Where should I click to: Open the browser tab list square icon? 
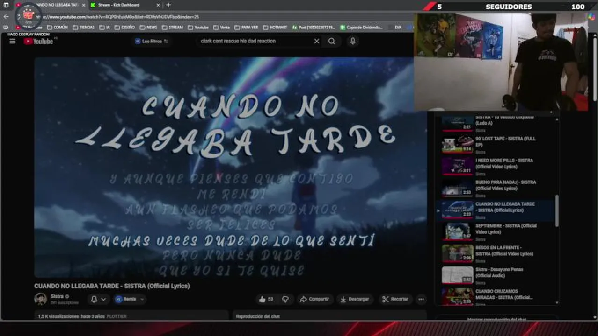click(6, 5)
